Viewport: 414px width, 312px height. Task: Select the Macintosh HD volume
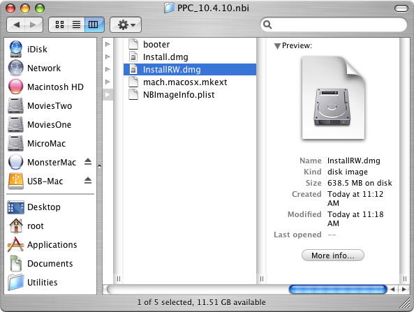pos(50,87)
